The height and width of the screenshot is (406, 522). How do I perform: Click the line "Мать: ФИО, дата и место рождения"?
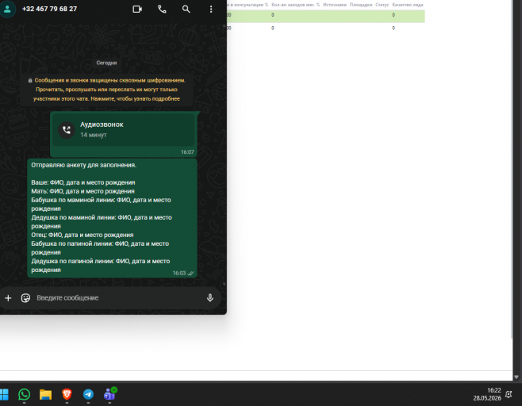(x=83, y=191)
